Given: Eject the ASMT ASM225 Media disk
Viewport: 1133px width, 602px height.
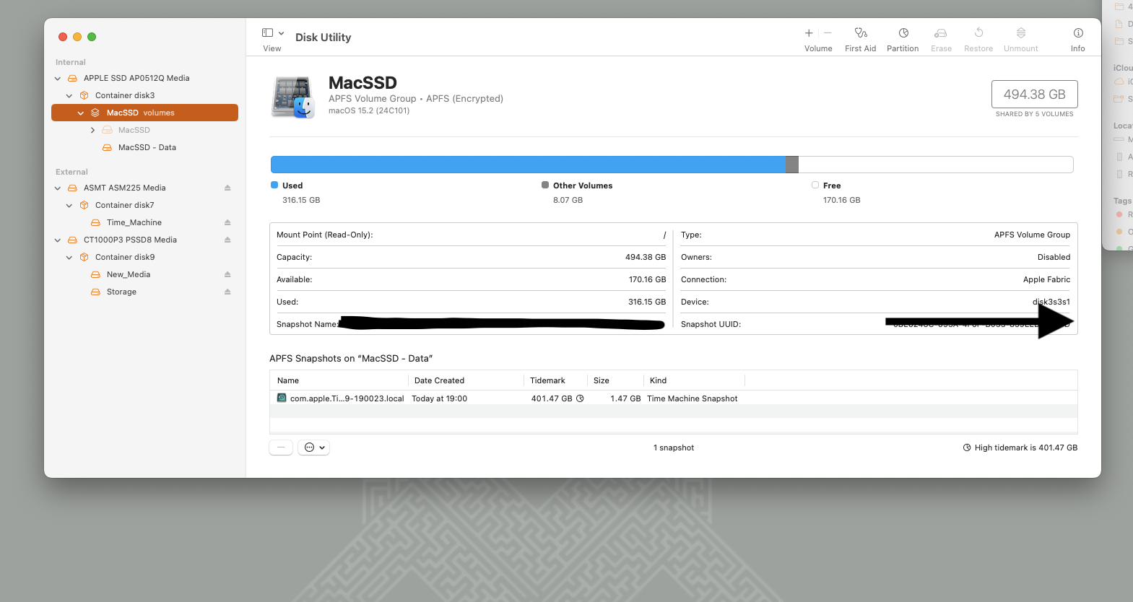Looking at the screenshot, I should point(227,188).
